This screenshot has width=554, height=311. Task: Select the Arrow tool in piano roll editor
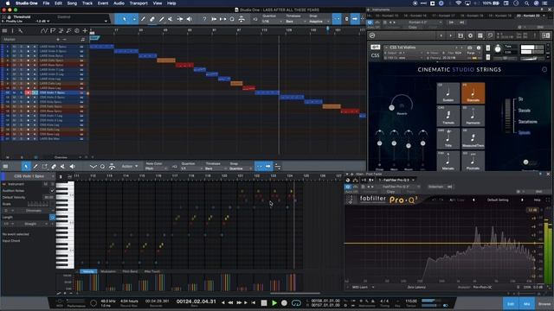coord(26,167)
